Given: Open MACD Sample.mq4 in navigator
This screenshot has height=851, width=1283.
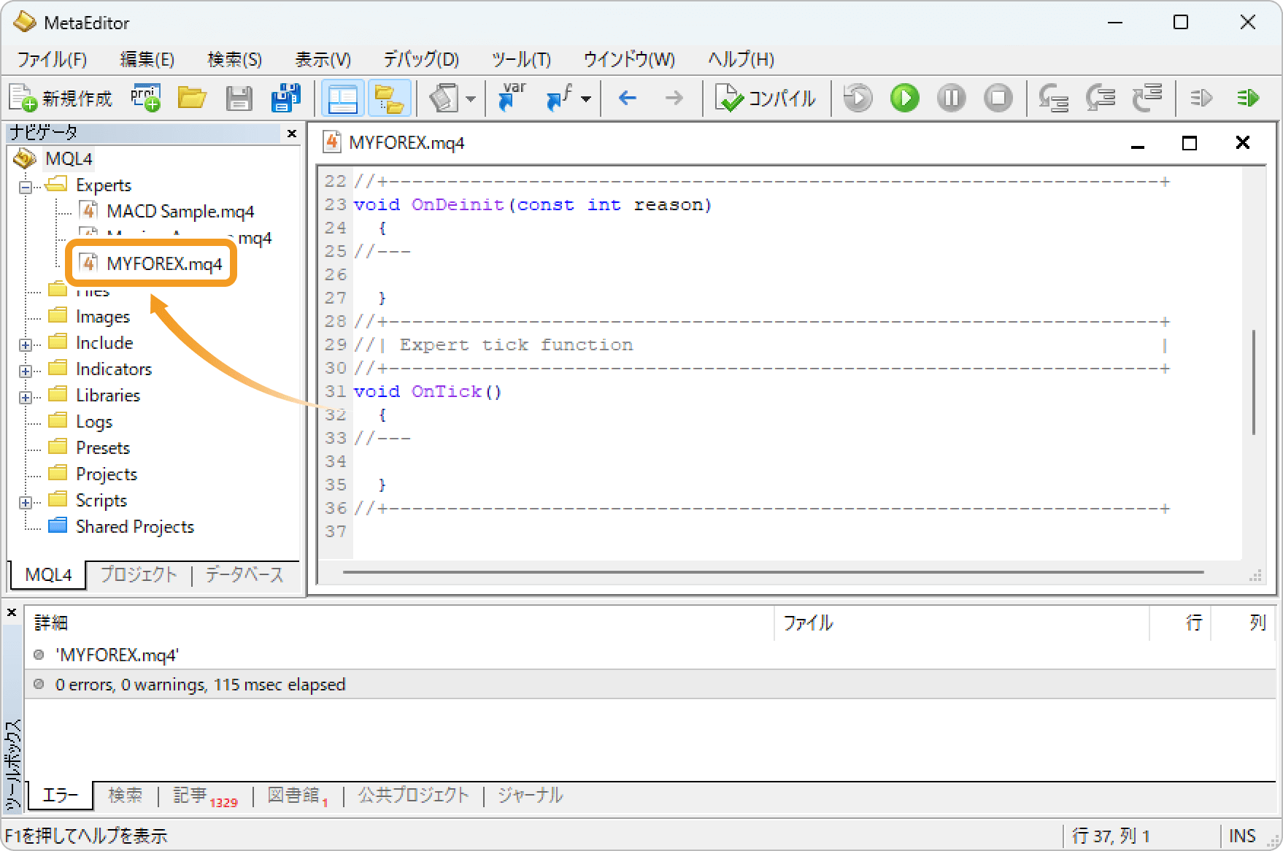Looking at the screenshot, I should point(180,212).
